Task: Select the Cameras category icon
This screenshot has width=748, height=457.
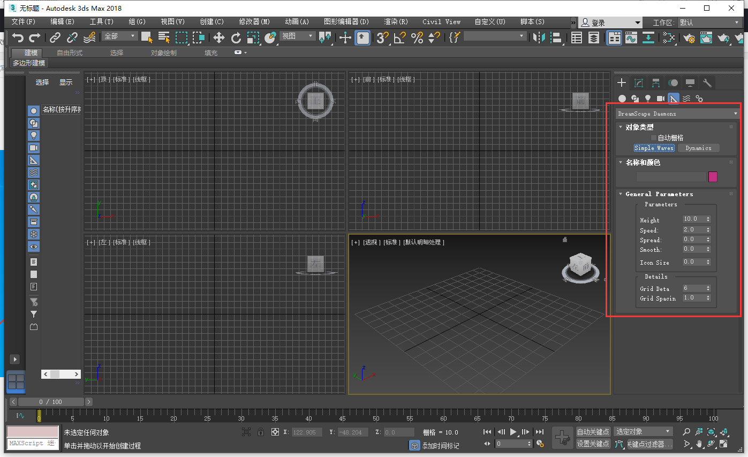Action: click(x=661, y=99)
